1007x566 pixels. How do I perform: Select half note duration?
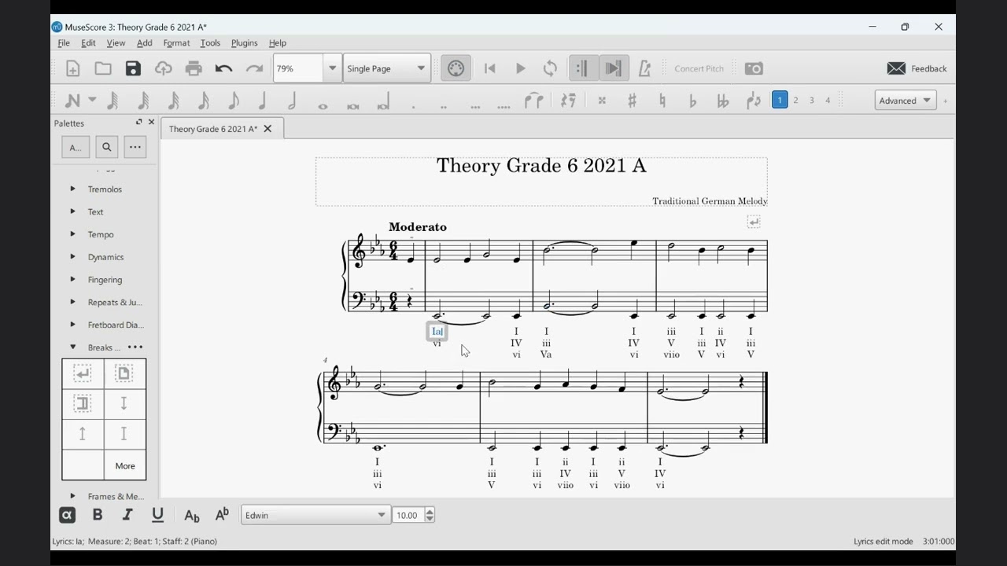point(293,101)
